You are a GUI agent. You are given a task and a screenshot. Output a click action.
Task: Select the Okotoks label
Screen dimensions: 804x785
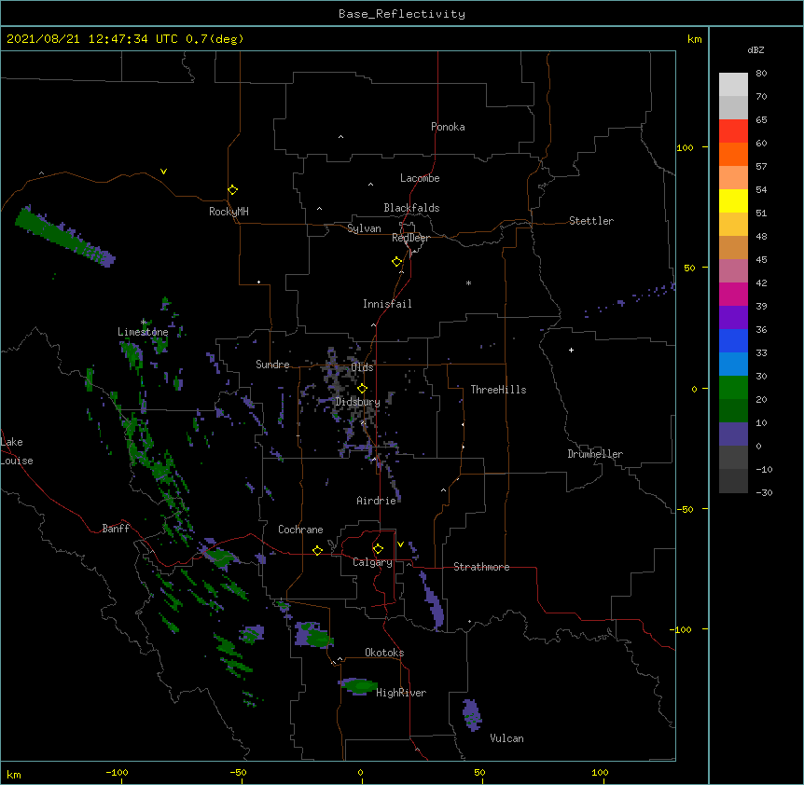pos(384,653)
